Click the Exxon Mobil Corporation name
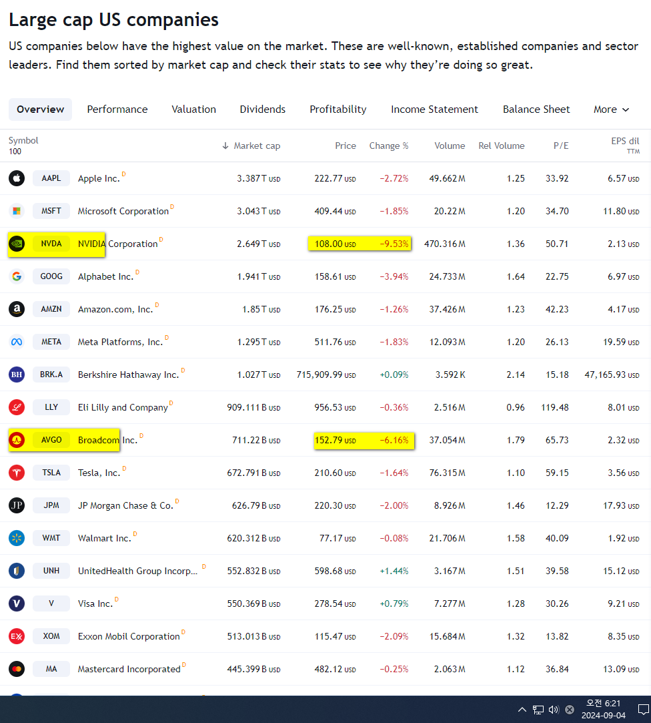The image size is (651, 723). [x=129, y=636]
